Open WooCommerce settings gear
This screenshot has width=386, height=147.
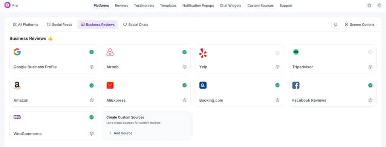click(92, 134)
